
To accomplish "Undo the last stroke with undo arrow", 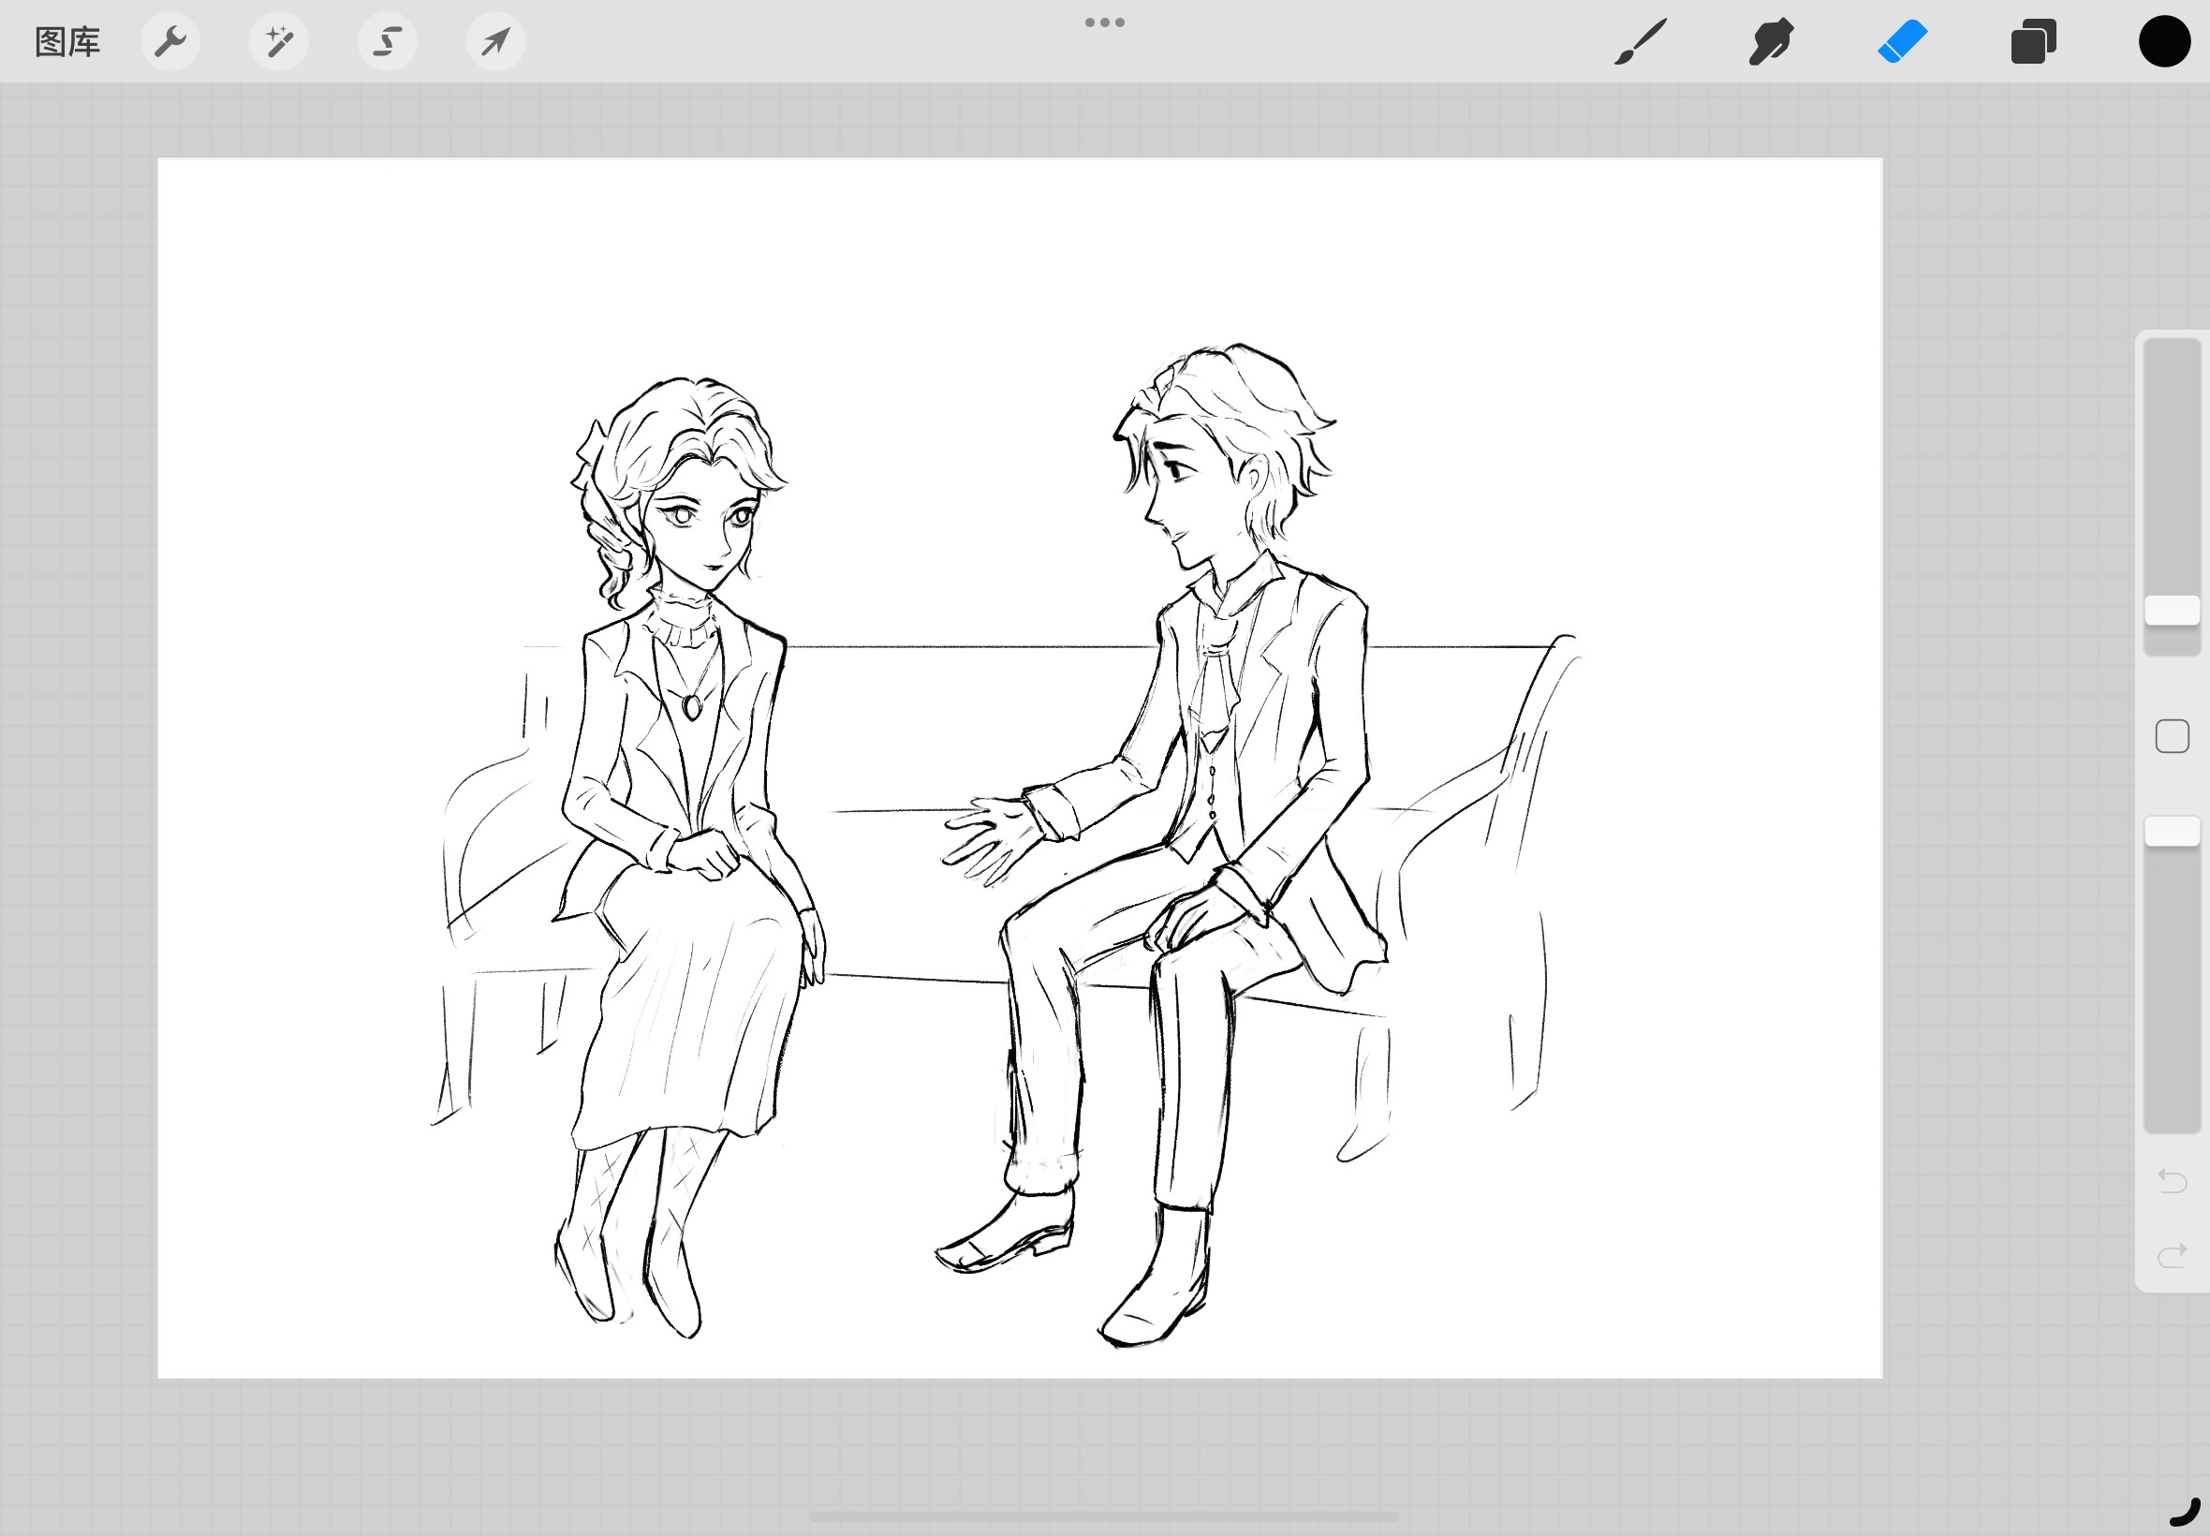I will pyautogui.click(x=2173, y=1180).
